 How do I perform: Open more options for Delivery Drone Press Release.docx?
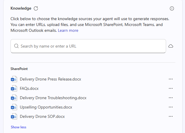tap(171, 79)
